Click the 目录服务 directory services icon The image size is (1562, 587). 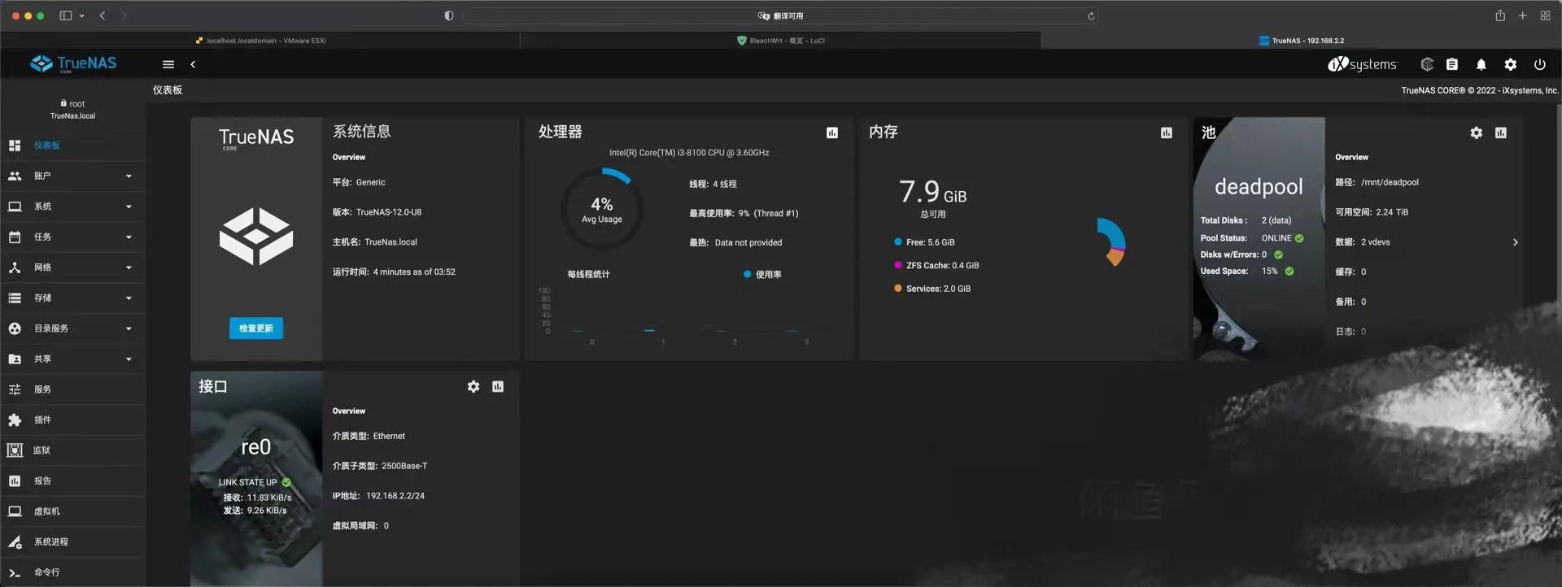coord(15,328)
